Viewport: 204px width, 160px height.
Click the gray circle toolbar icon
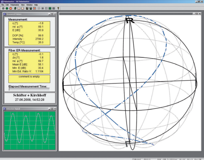tap(3, 8)
